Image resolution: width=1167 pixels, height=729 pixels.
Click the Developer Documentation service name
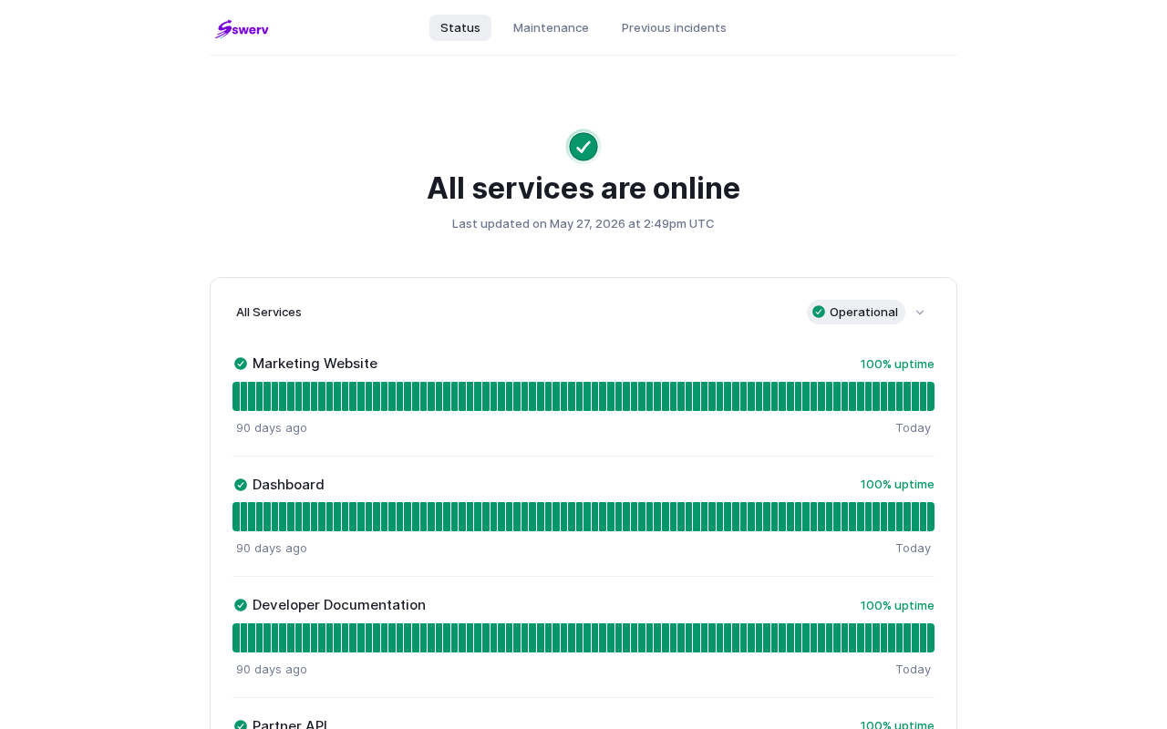coord(339,605)
